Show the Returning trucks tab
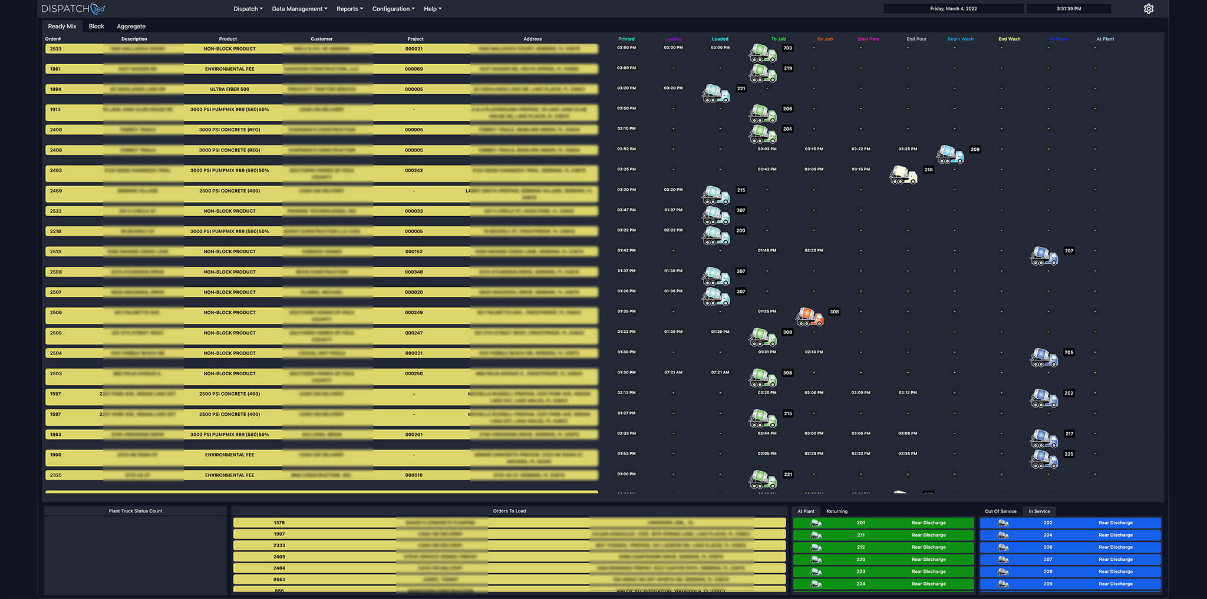The image size is (1207, 599). tap(837, 511)
